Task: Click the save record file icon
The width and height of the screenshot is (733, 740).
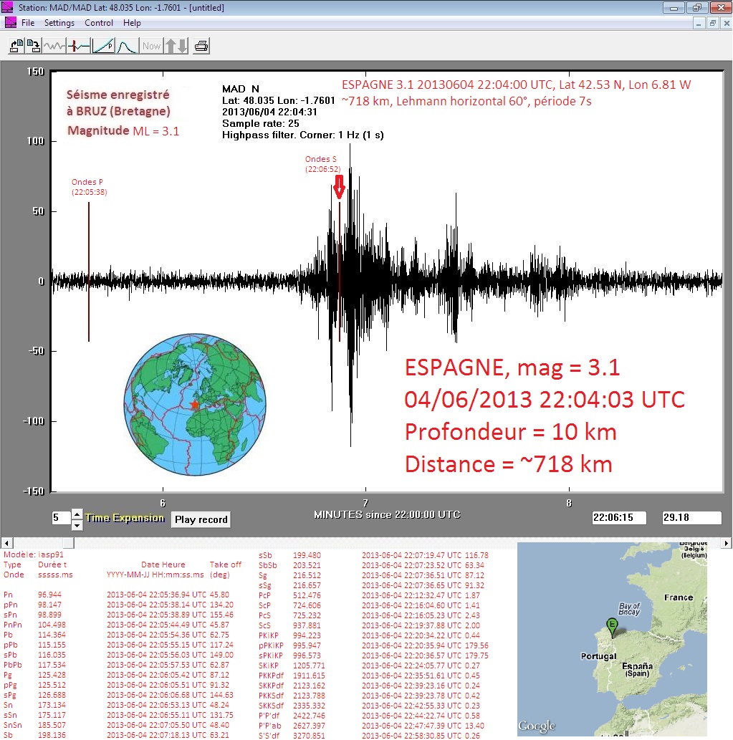Action: [34, 47]
